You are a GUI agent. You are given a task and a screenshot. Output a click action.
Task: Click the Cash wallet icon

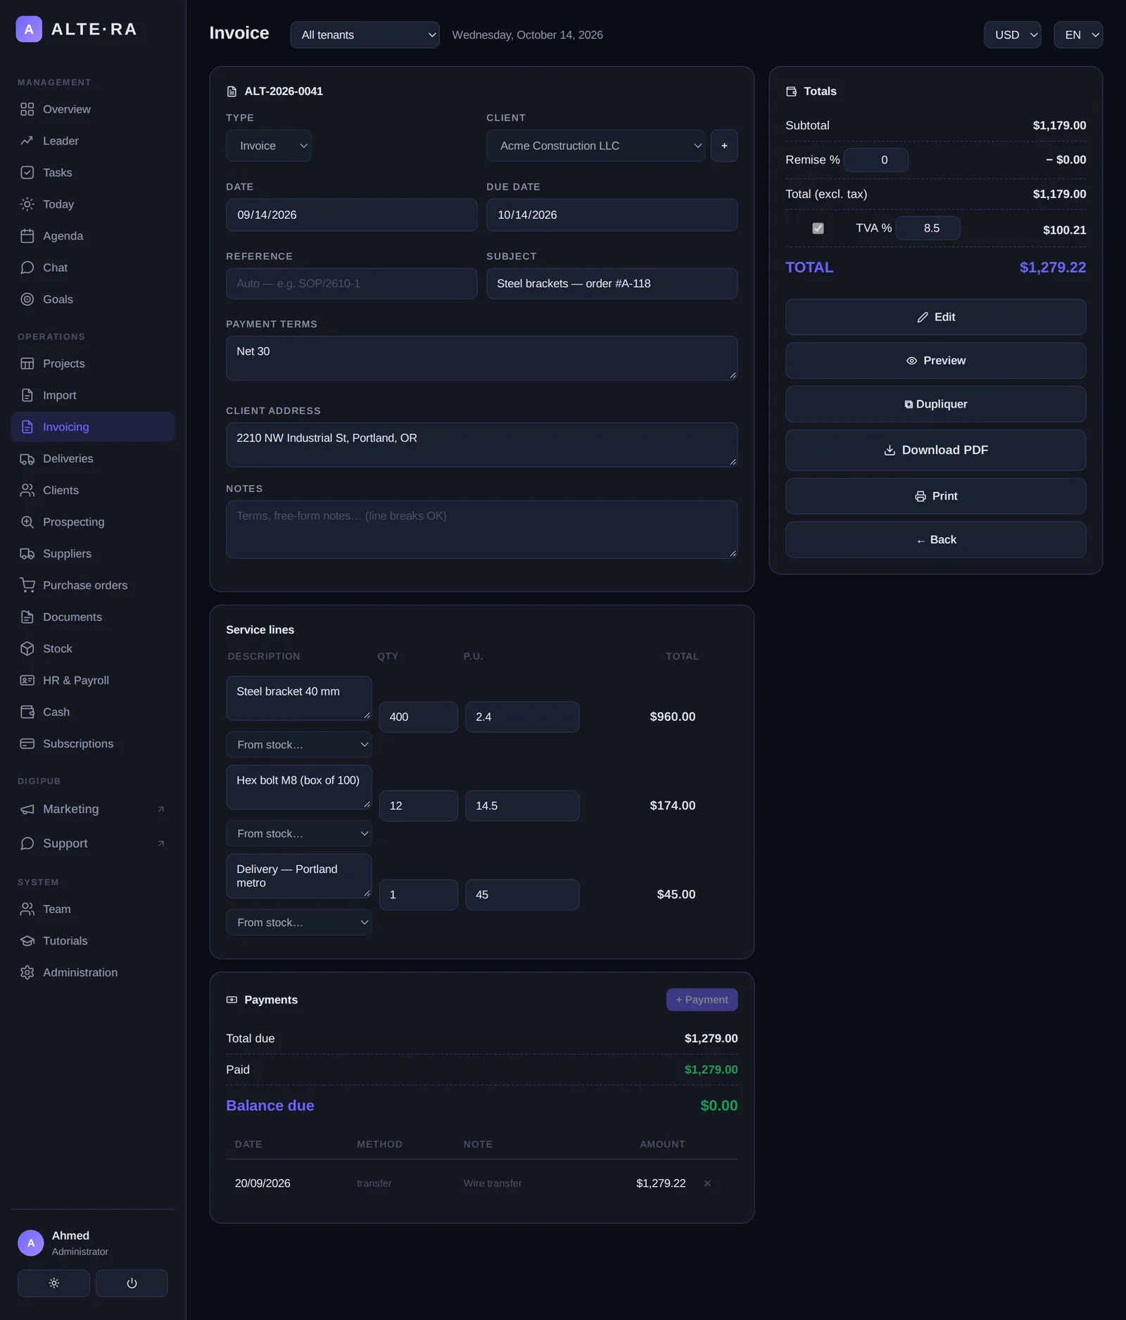coord(27,712)
